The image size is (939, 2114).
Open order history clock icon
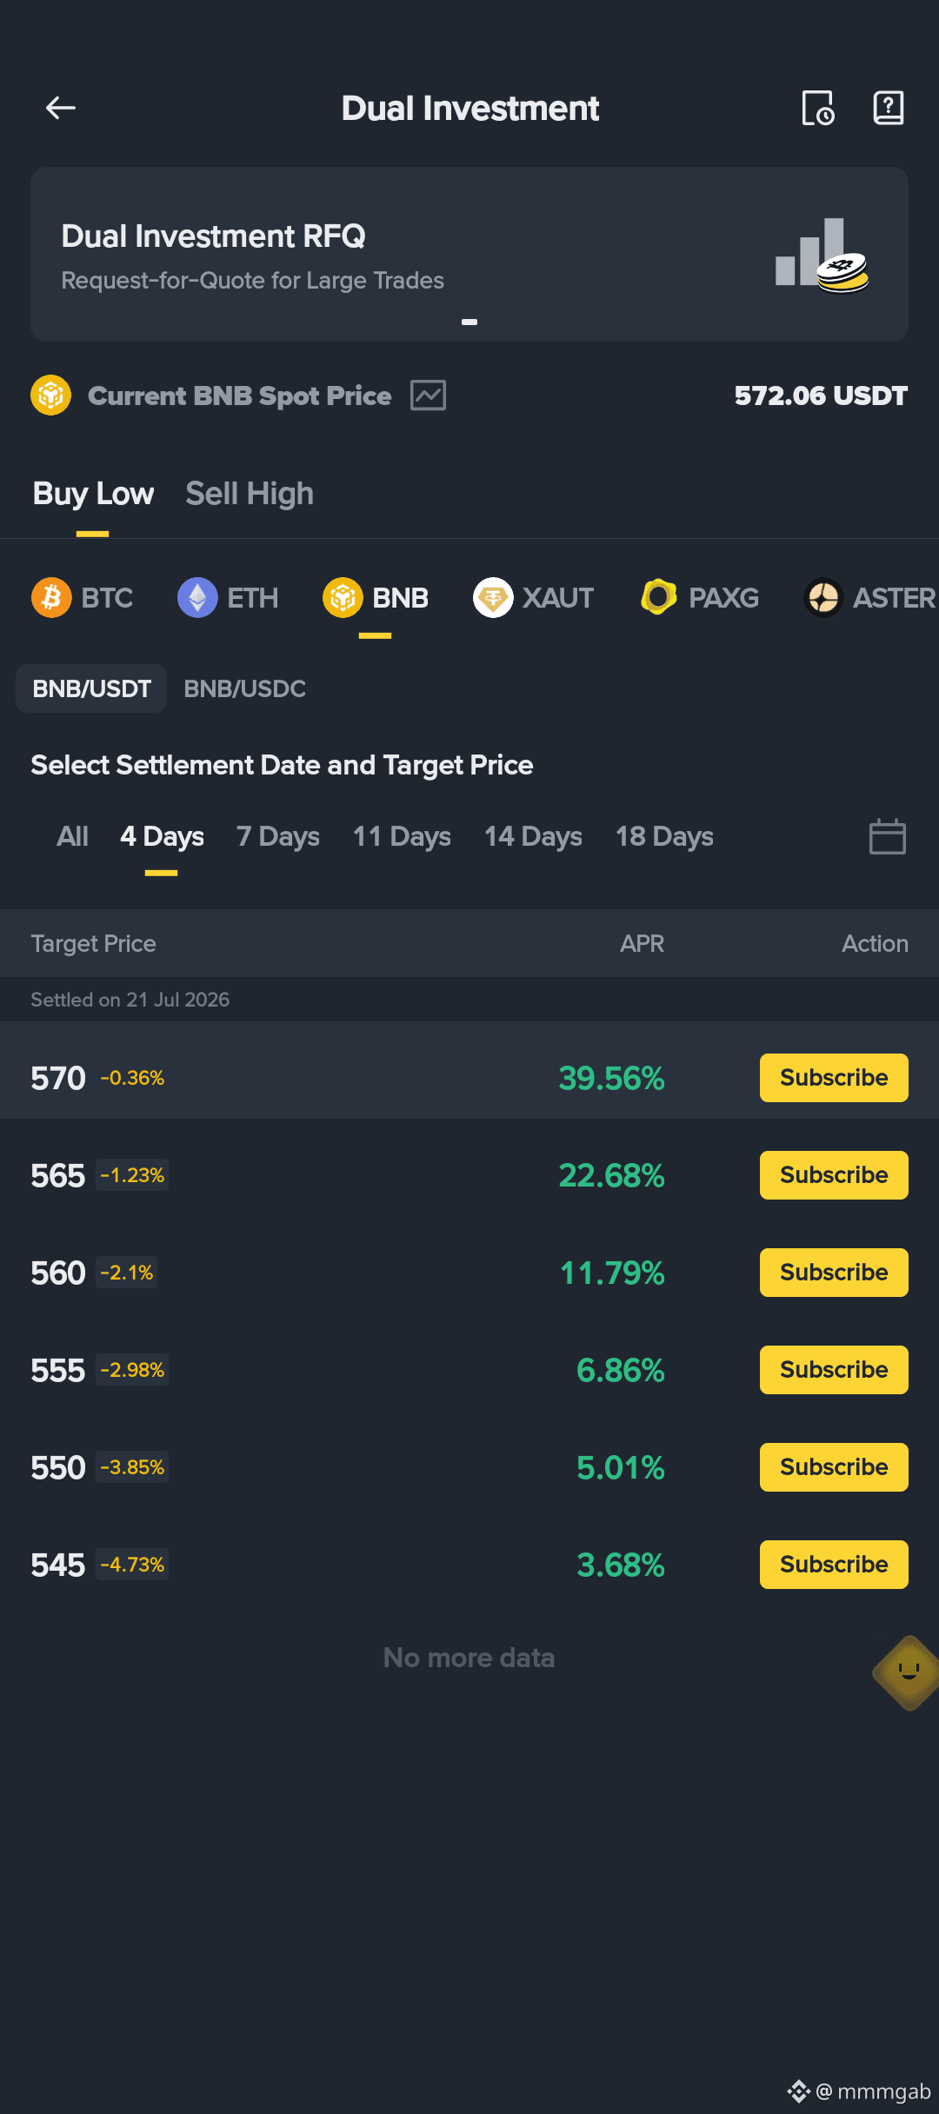pos(818,108)
